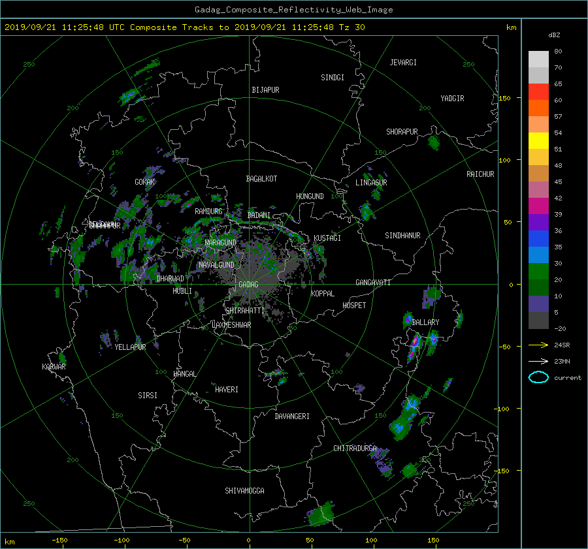The height and width of the screenshot is (549, 588).
Task: Pick the dark orange 57-60 dBZ swatch
Action: click(538, 108)
